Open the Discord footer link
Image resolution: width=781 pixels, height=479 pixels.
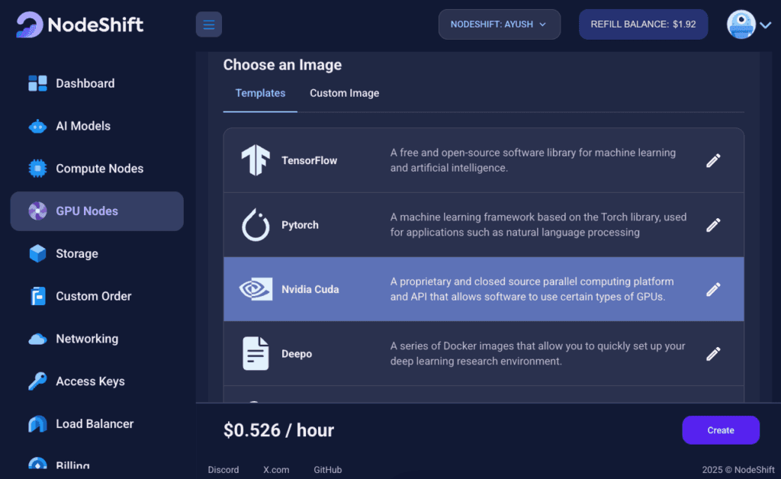click(x=223, y=470)
